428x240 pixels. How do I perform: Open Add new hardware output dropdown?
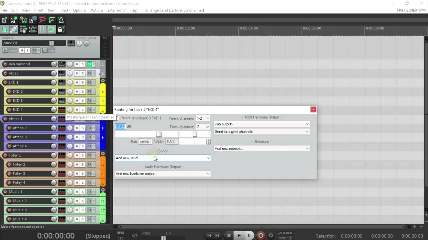coord(163,174)
